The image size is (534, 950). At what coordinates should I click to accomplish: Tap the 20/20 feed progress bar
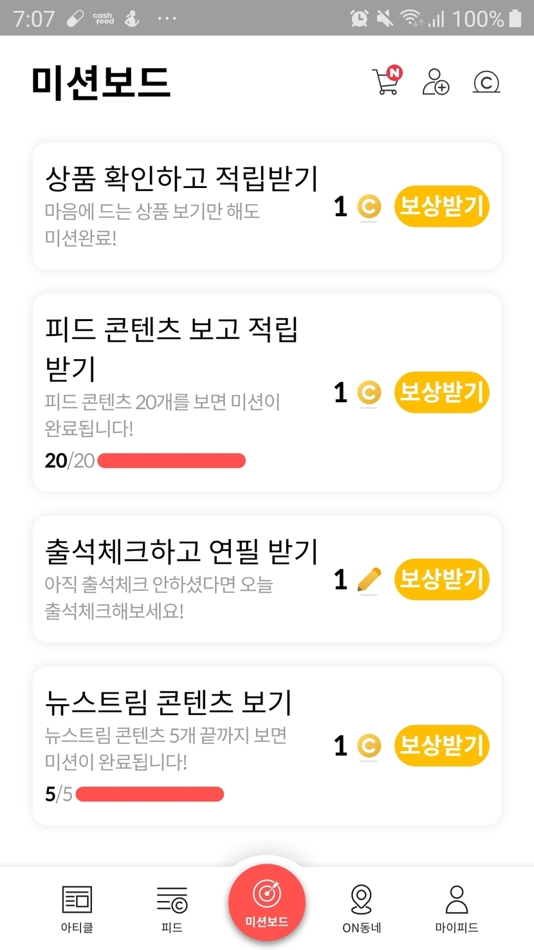(171, 461)
